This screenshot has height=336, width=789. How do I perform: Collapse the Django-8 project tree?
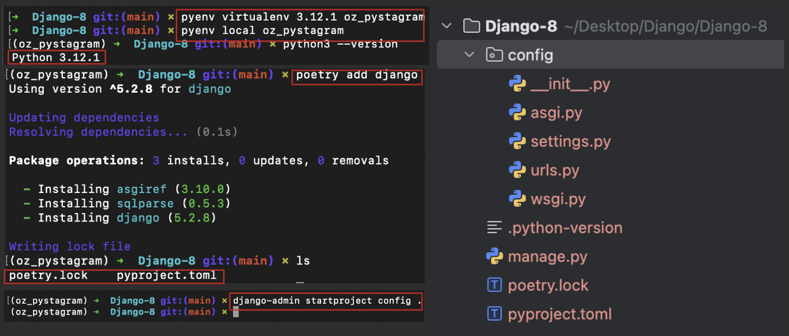pos(446,25)
